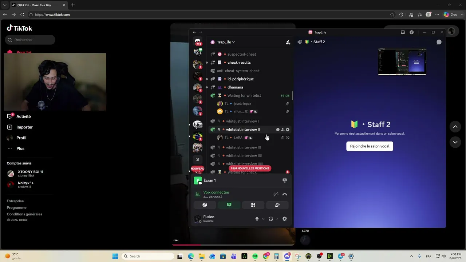The height and width of the screenshot is (262, 466).
Task: Click Rejoindre le salon vocal
Action: coord(370,146)
